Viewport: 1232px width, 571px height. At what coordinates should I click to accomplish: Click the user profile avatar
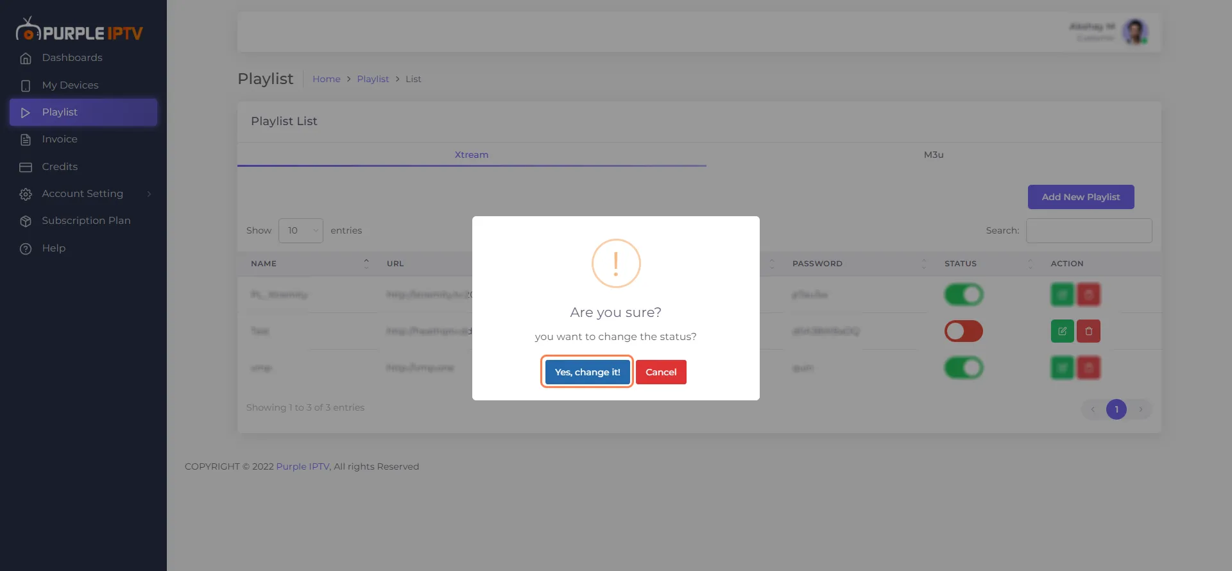(1135, 31)
